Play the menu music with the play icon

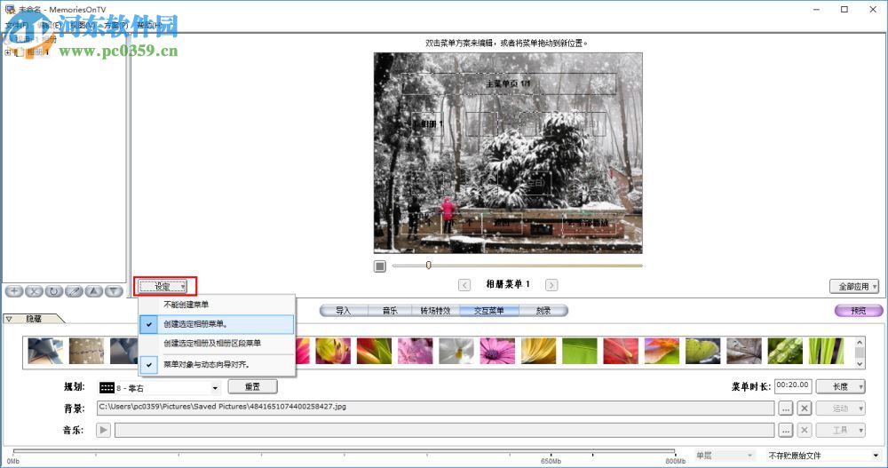tap(103, 430)
